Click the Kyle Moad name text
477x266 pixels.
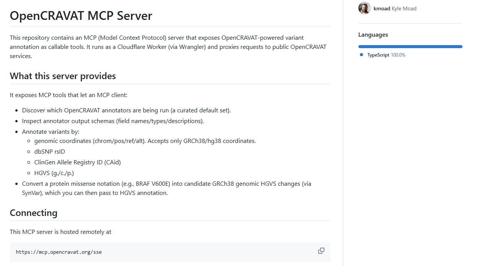pyautogui.click(x=404, y=8)
